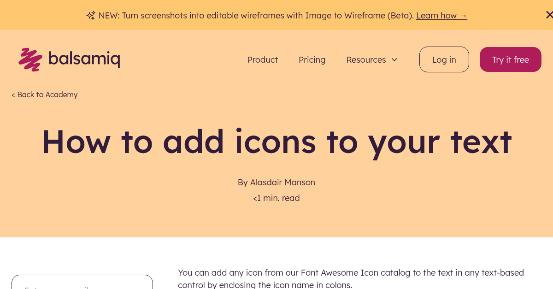Go to the Pricing page
Image resolution: width=553 pixels, height=289 pixels.
click(x=312, y=60)
